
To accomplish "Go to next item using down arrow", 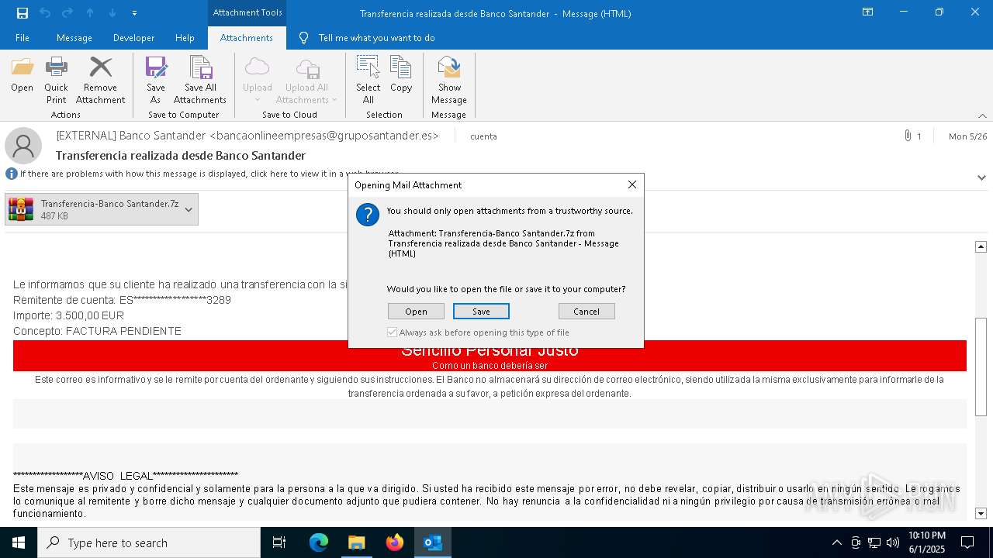I will pyautogui.click(x=112, y=13).
